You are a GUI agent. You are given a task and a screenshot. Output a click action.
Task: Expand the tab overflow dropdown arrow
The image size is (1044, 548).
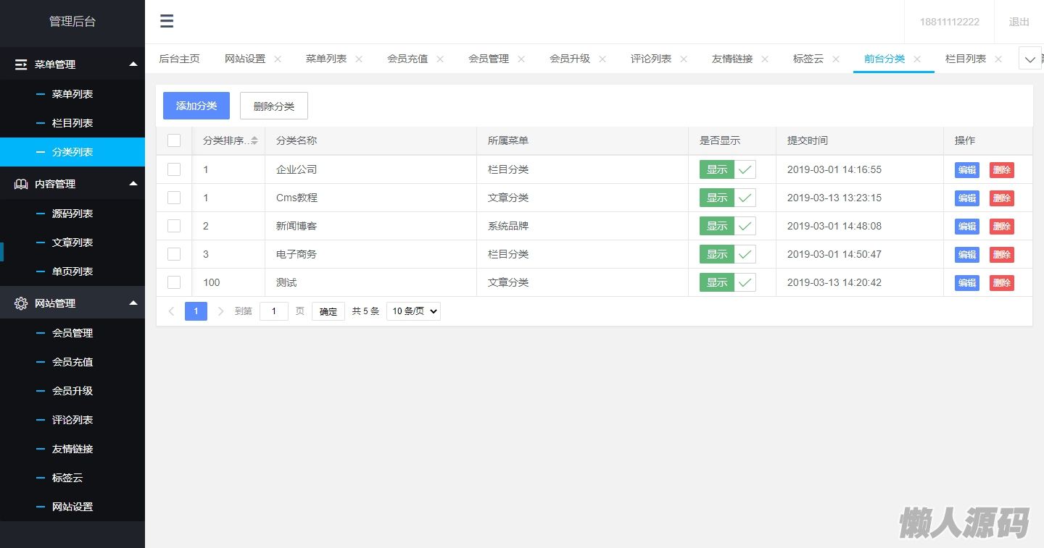click(1029, 59)
